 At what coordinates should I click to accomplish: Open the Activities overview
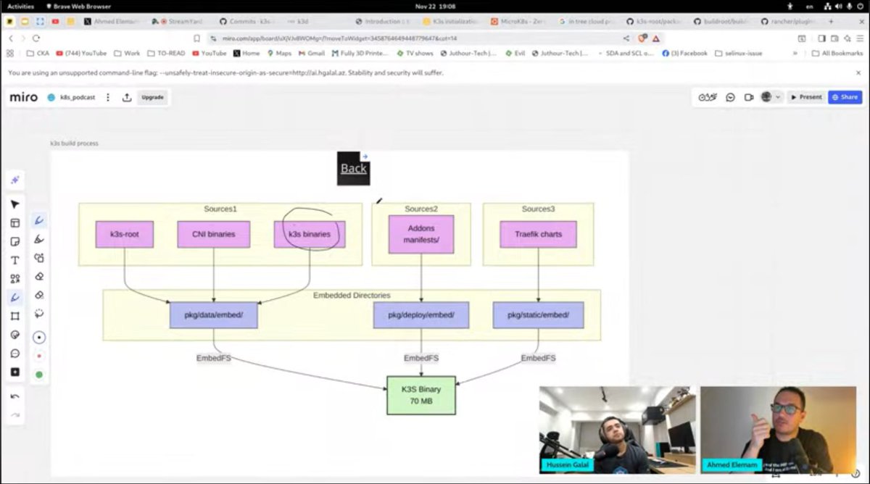[x=21, y=6]
